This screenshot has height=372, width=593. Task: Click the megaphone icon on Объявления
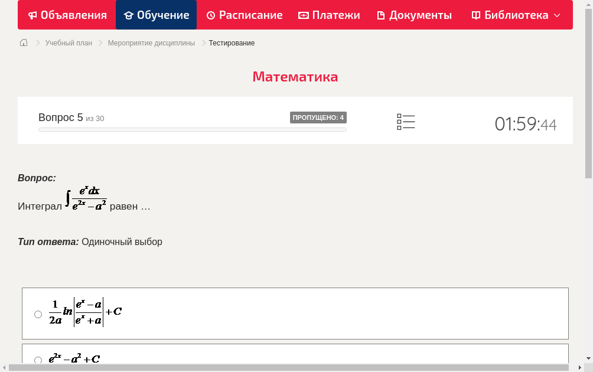coord(32,15)
